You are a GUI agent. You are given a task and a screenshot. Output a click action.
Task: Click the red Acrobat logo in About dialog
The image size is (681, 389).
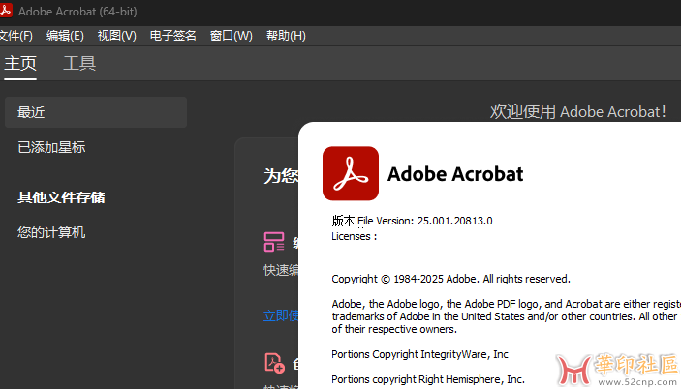(x=351, y=173)
